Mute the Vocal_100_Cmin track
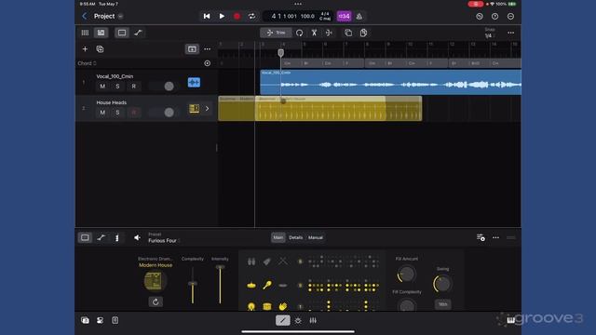 click(x=102, y=87)
